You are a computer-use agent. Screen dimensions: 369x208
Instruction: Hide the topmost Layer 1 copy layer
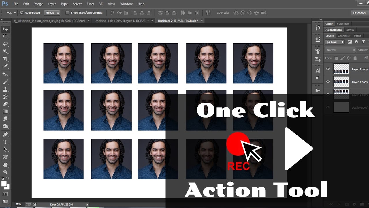[328, 69]
